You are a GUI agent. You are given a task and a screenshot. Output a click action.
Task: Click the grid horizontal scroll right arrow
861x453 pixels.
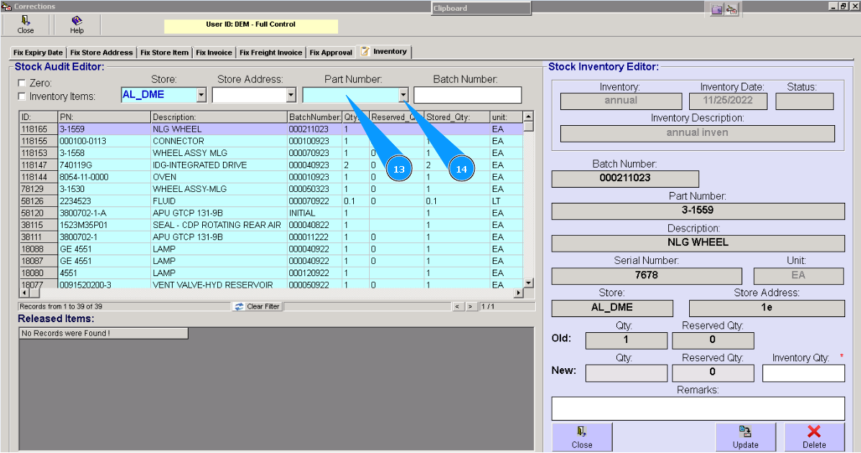[519, 293]
